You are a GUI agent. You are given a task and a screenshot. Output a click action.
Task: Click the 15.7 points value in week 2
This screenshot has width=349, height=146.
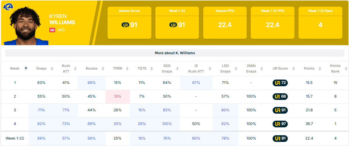309,96
